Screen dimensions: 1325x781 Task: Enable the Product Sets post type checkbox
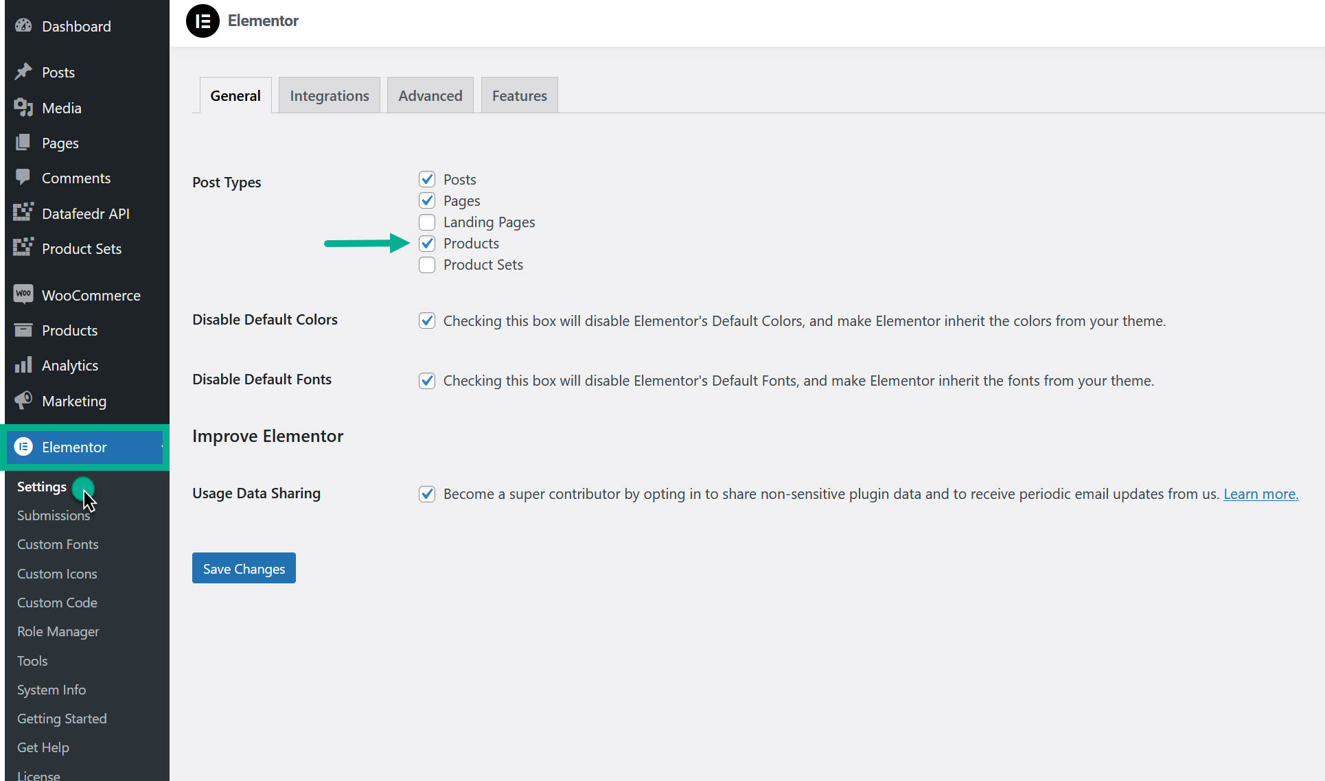(427, 265)
